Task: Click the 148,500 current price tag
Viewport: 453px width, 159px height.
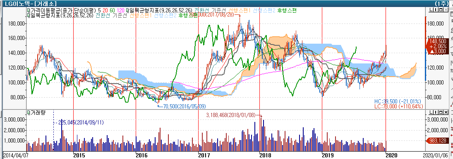Action: (437, 46)
